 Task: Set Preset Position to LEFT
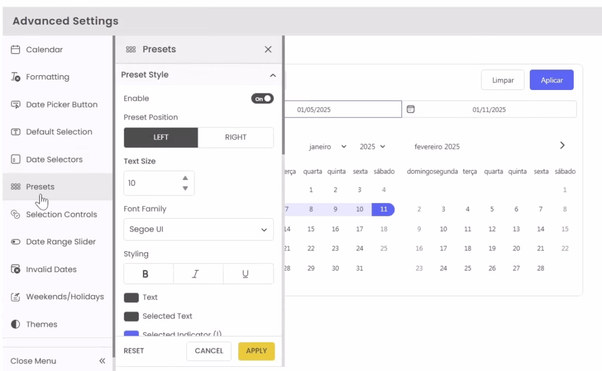click(x=161, y=137)
